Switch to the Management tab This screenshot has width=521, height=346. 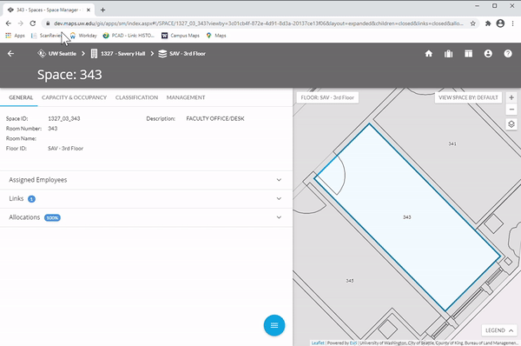click(x=186, y=97)
